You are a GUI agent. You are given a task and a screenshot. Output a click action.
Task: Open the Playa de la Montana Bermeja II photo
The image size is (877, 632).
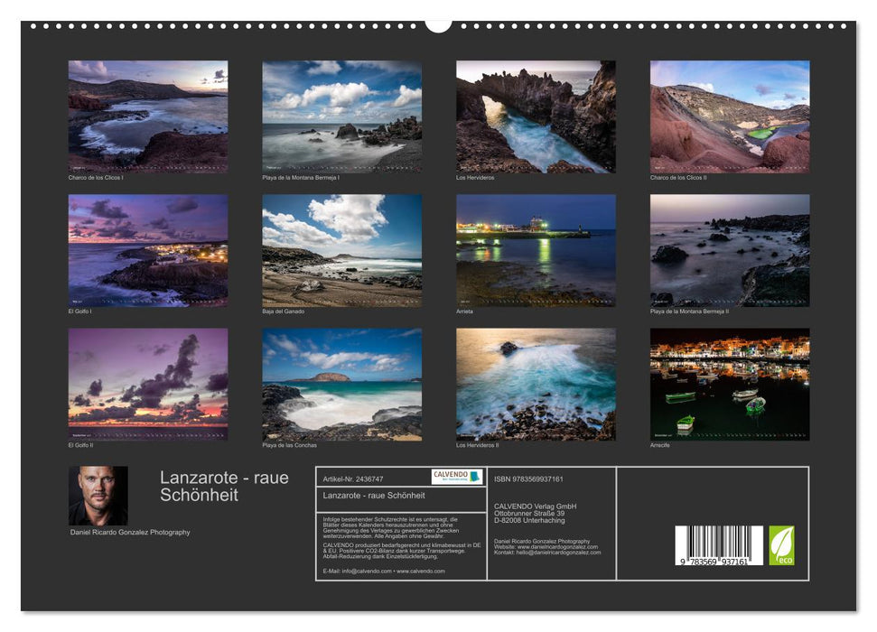pyautogui.click(x=730, y=251)
